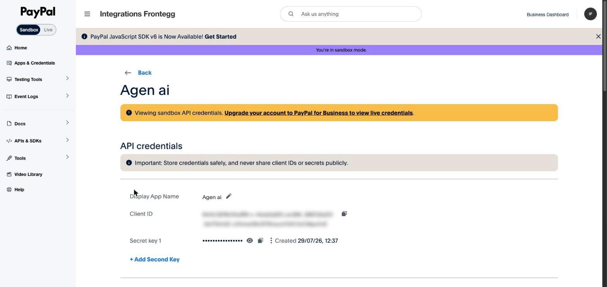This screenshot has height=287, width=607.
Task: Dismiss the SDK v6 announcement banner
Action: point(598,36)
